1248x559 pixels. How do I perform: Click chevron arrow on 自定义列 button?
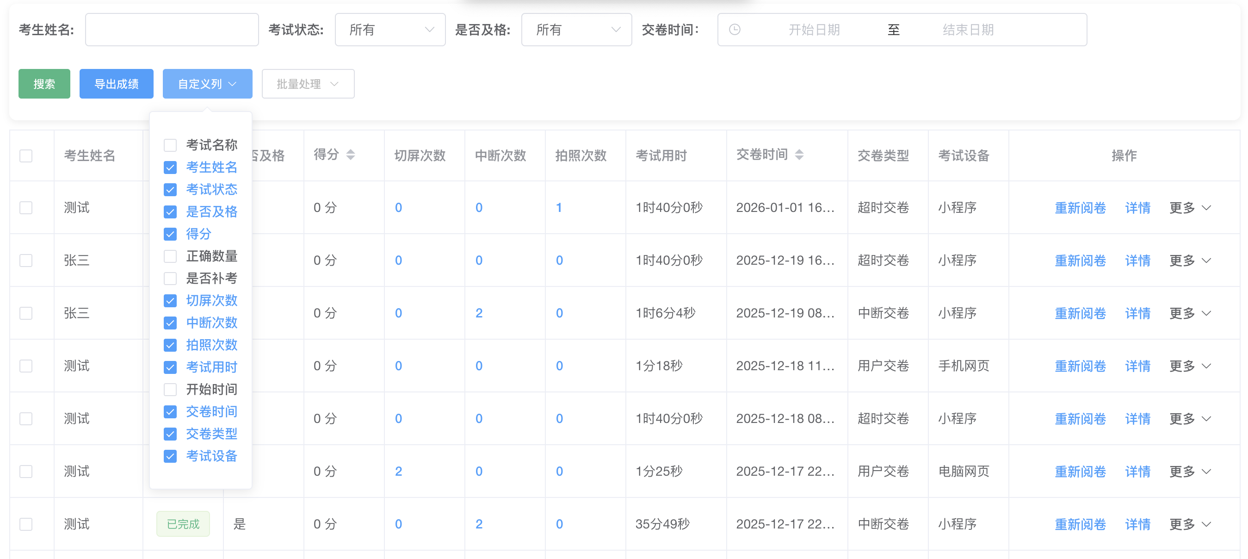coord(233,84)
